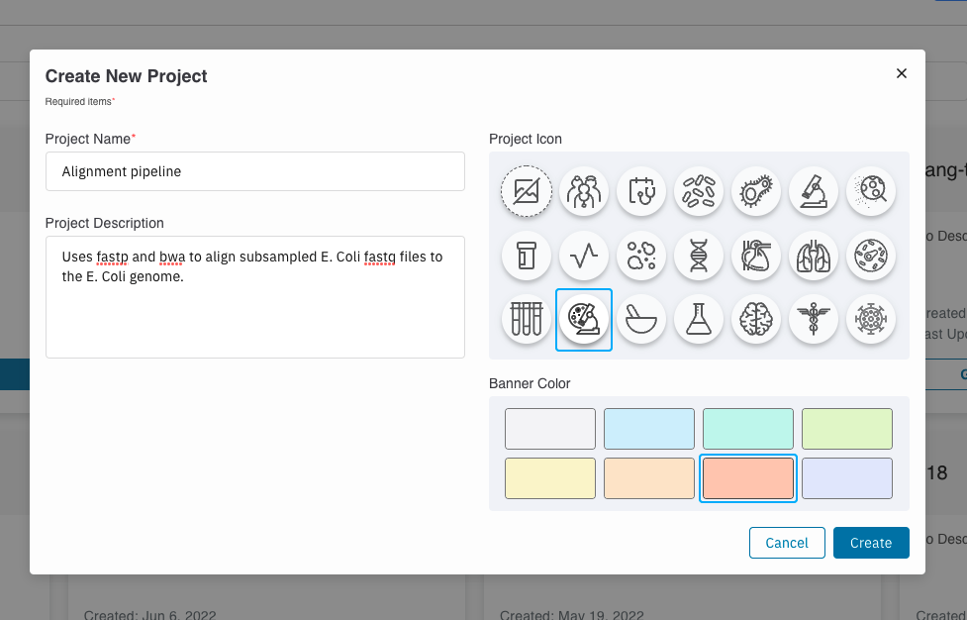Select the pill bottle icon

tap(526, 256)
